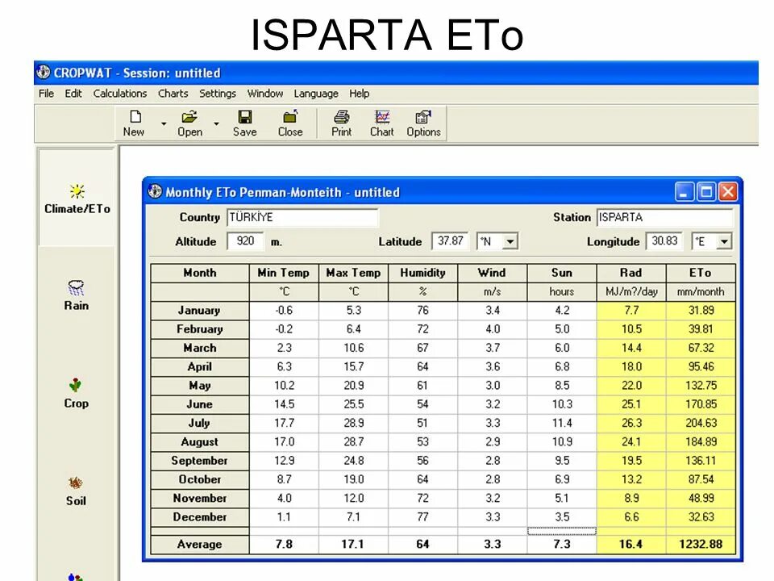Click October ETo cell 87.54
The height and width of the screenshot is (581, 774).
point(701,479)
